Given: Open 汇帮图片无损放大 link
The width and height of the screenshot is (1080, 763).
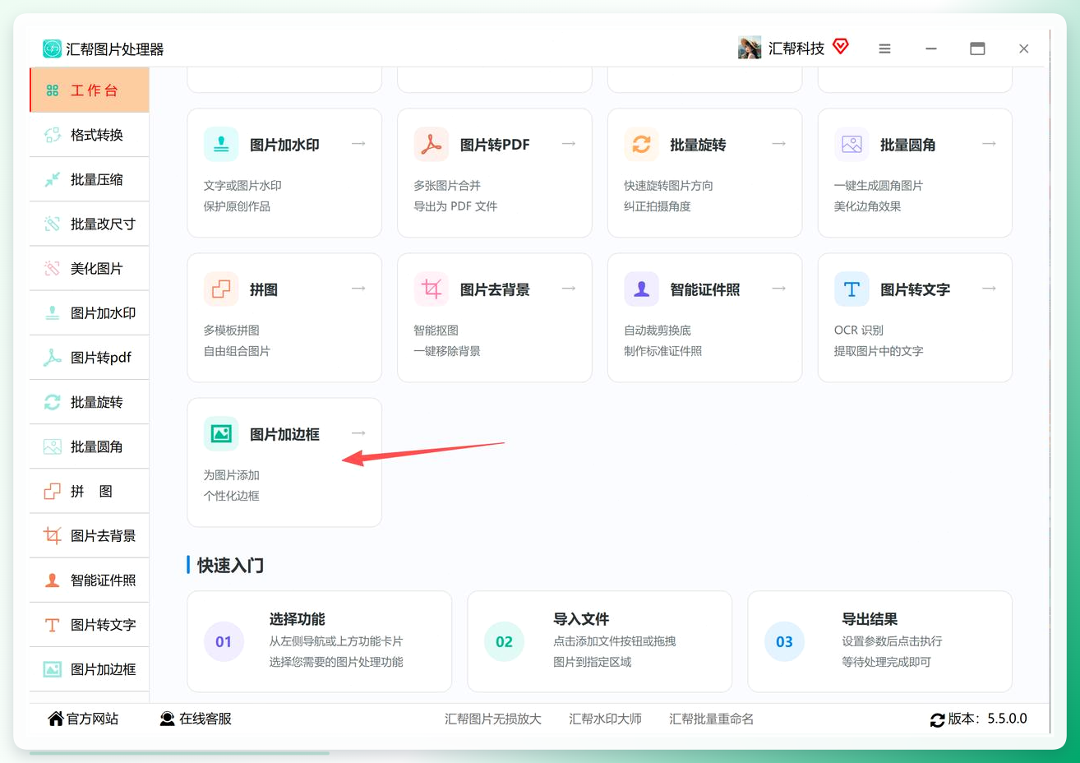Looking at the screenshot, I should click(x=493, y=719).
